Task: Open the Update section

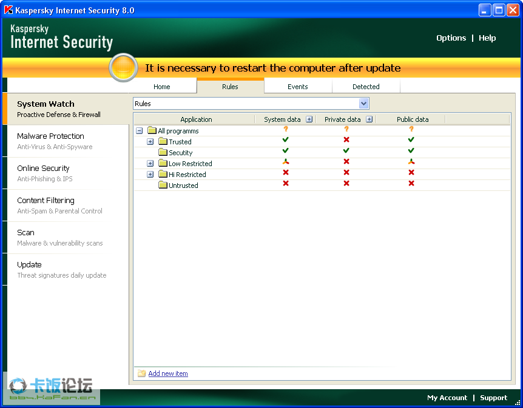Action: (66, 269)
